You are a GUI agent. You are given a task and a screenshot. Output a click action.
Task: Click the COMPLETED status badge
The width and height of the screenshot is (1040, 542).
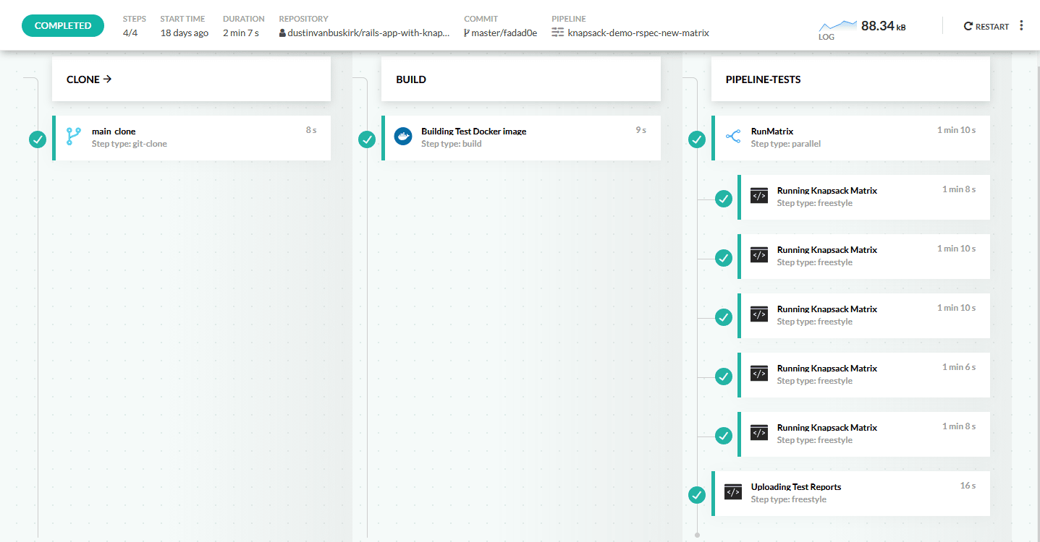63,25
